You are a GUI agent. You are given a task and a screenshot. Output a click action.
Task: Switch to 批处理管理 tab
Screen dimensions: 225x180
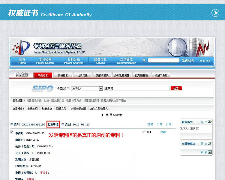click(x=142, y=75)
